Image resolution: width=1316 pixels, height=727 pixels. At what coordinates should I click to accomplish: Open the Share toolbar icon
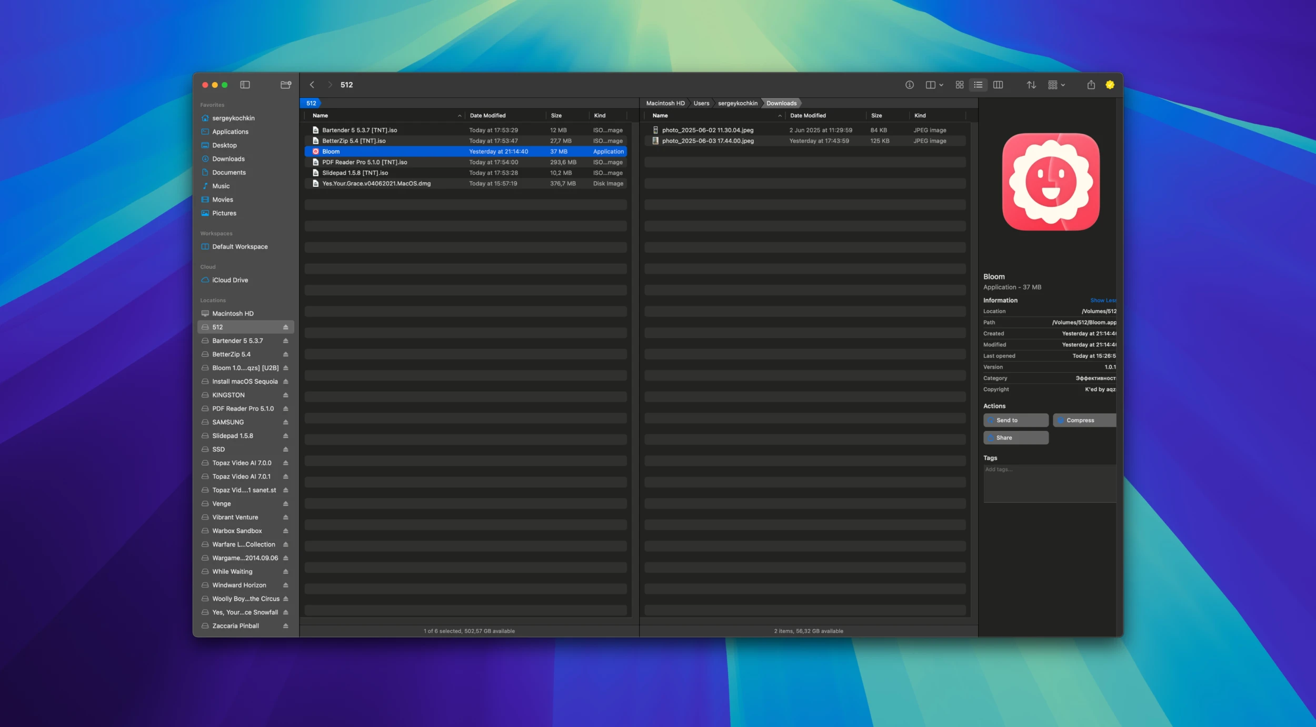point(1091,84)
